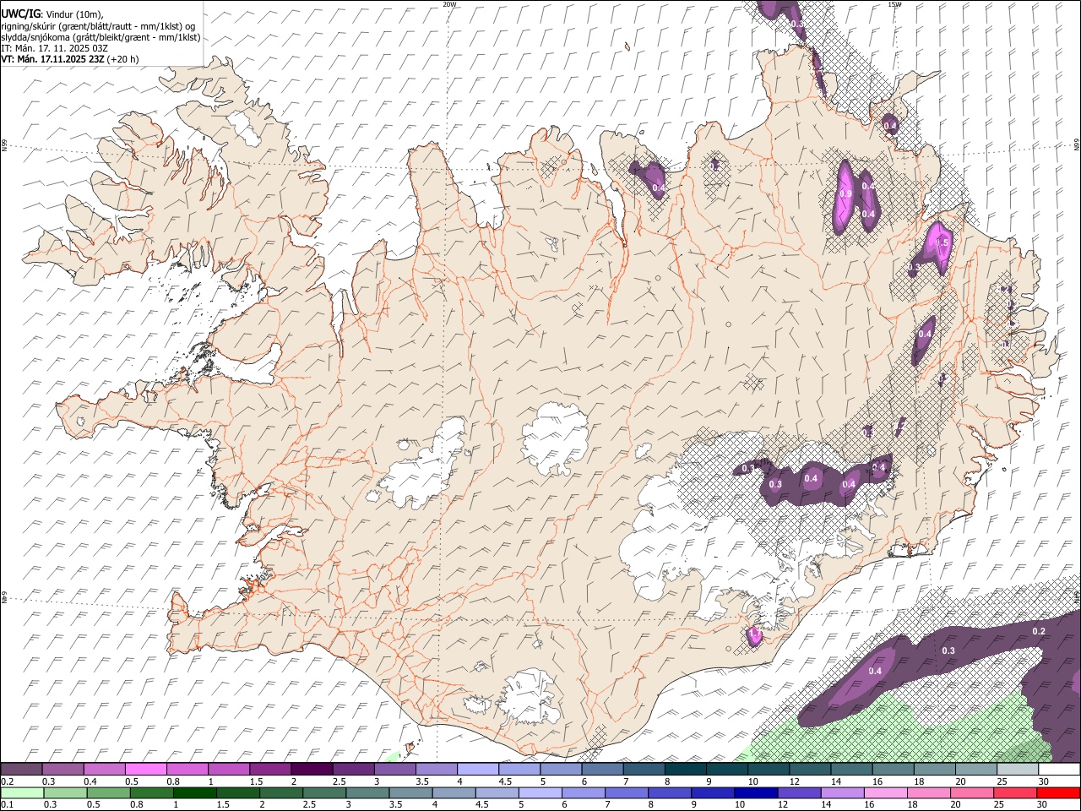Click the pink swatch between 0.5 and 0.8 in upper legend
1081x811 pixels.
pos(147,770)
